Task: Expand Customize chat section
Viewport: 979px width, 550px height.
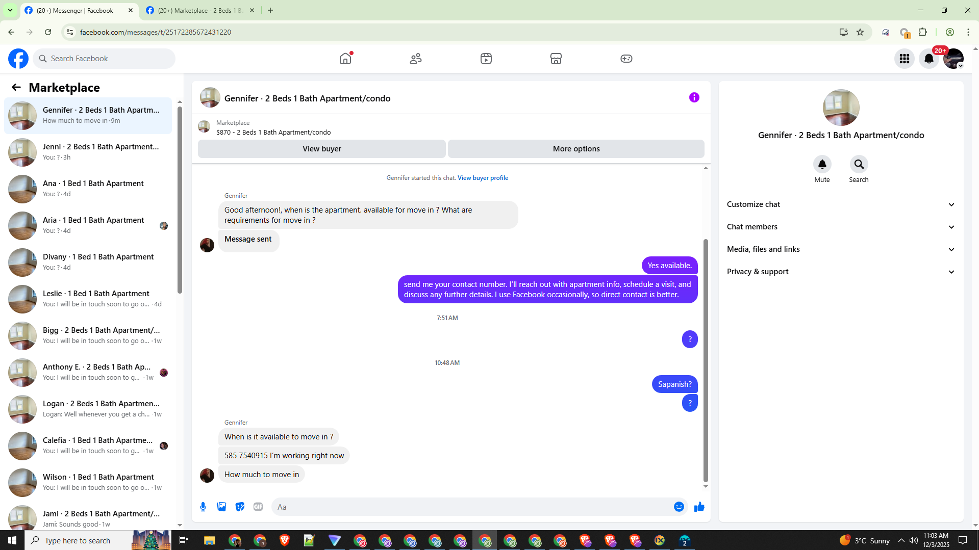Action: coord(841,204)
